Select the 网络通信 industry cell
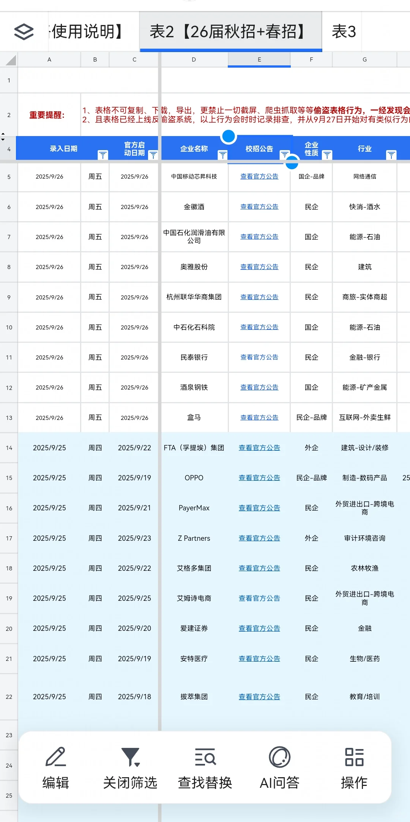 click(365, 177)
